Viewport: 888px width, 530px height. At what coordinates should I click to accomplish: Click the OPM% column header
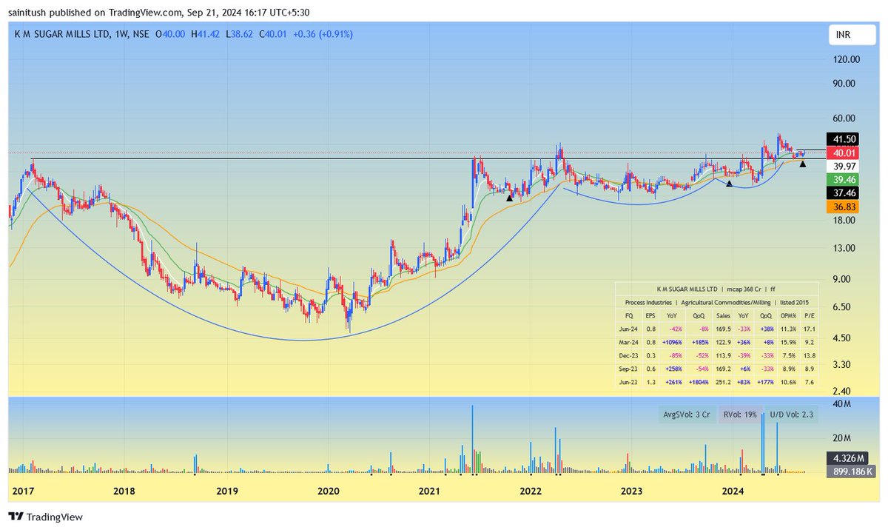(x=788, y=315)
